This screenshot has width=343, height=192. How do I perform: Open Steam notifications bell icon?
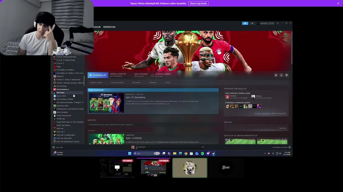point(252,23)
